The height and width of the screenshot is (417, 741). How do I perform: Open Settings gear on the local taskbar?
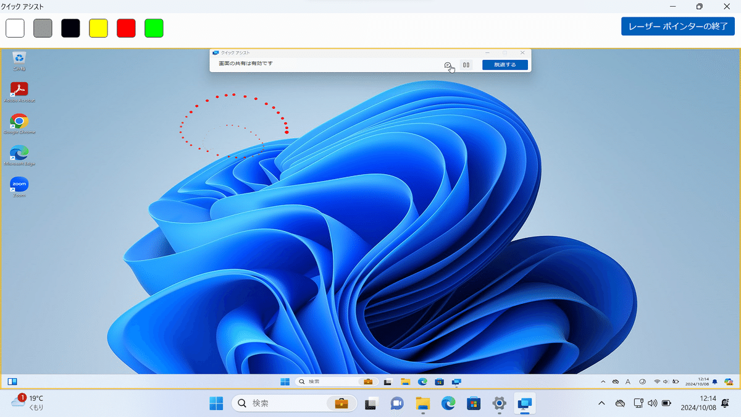tap(500, 403)
